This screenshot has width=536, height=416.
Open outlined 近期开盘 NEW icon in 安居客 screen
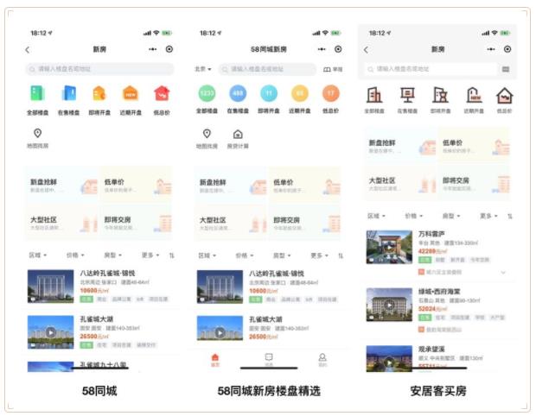(x=474, y=95)
